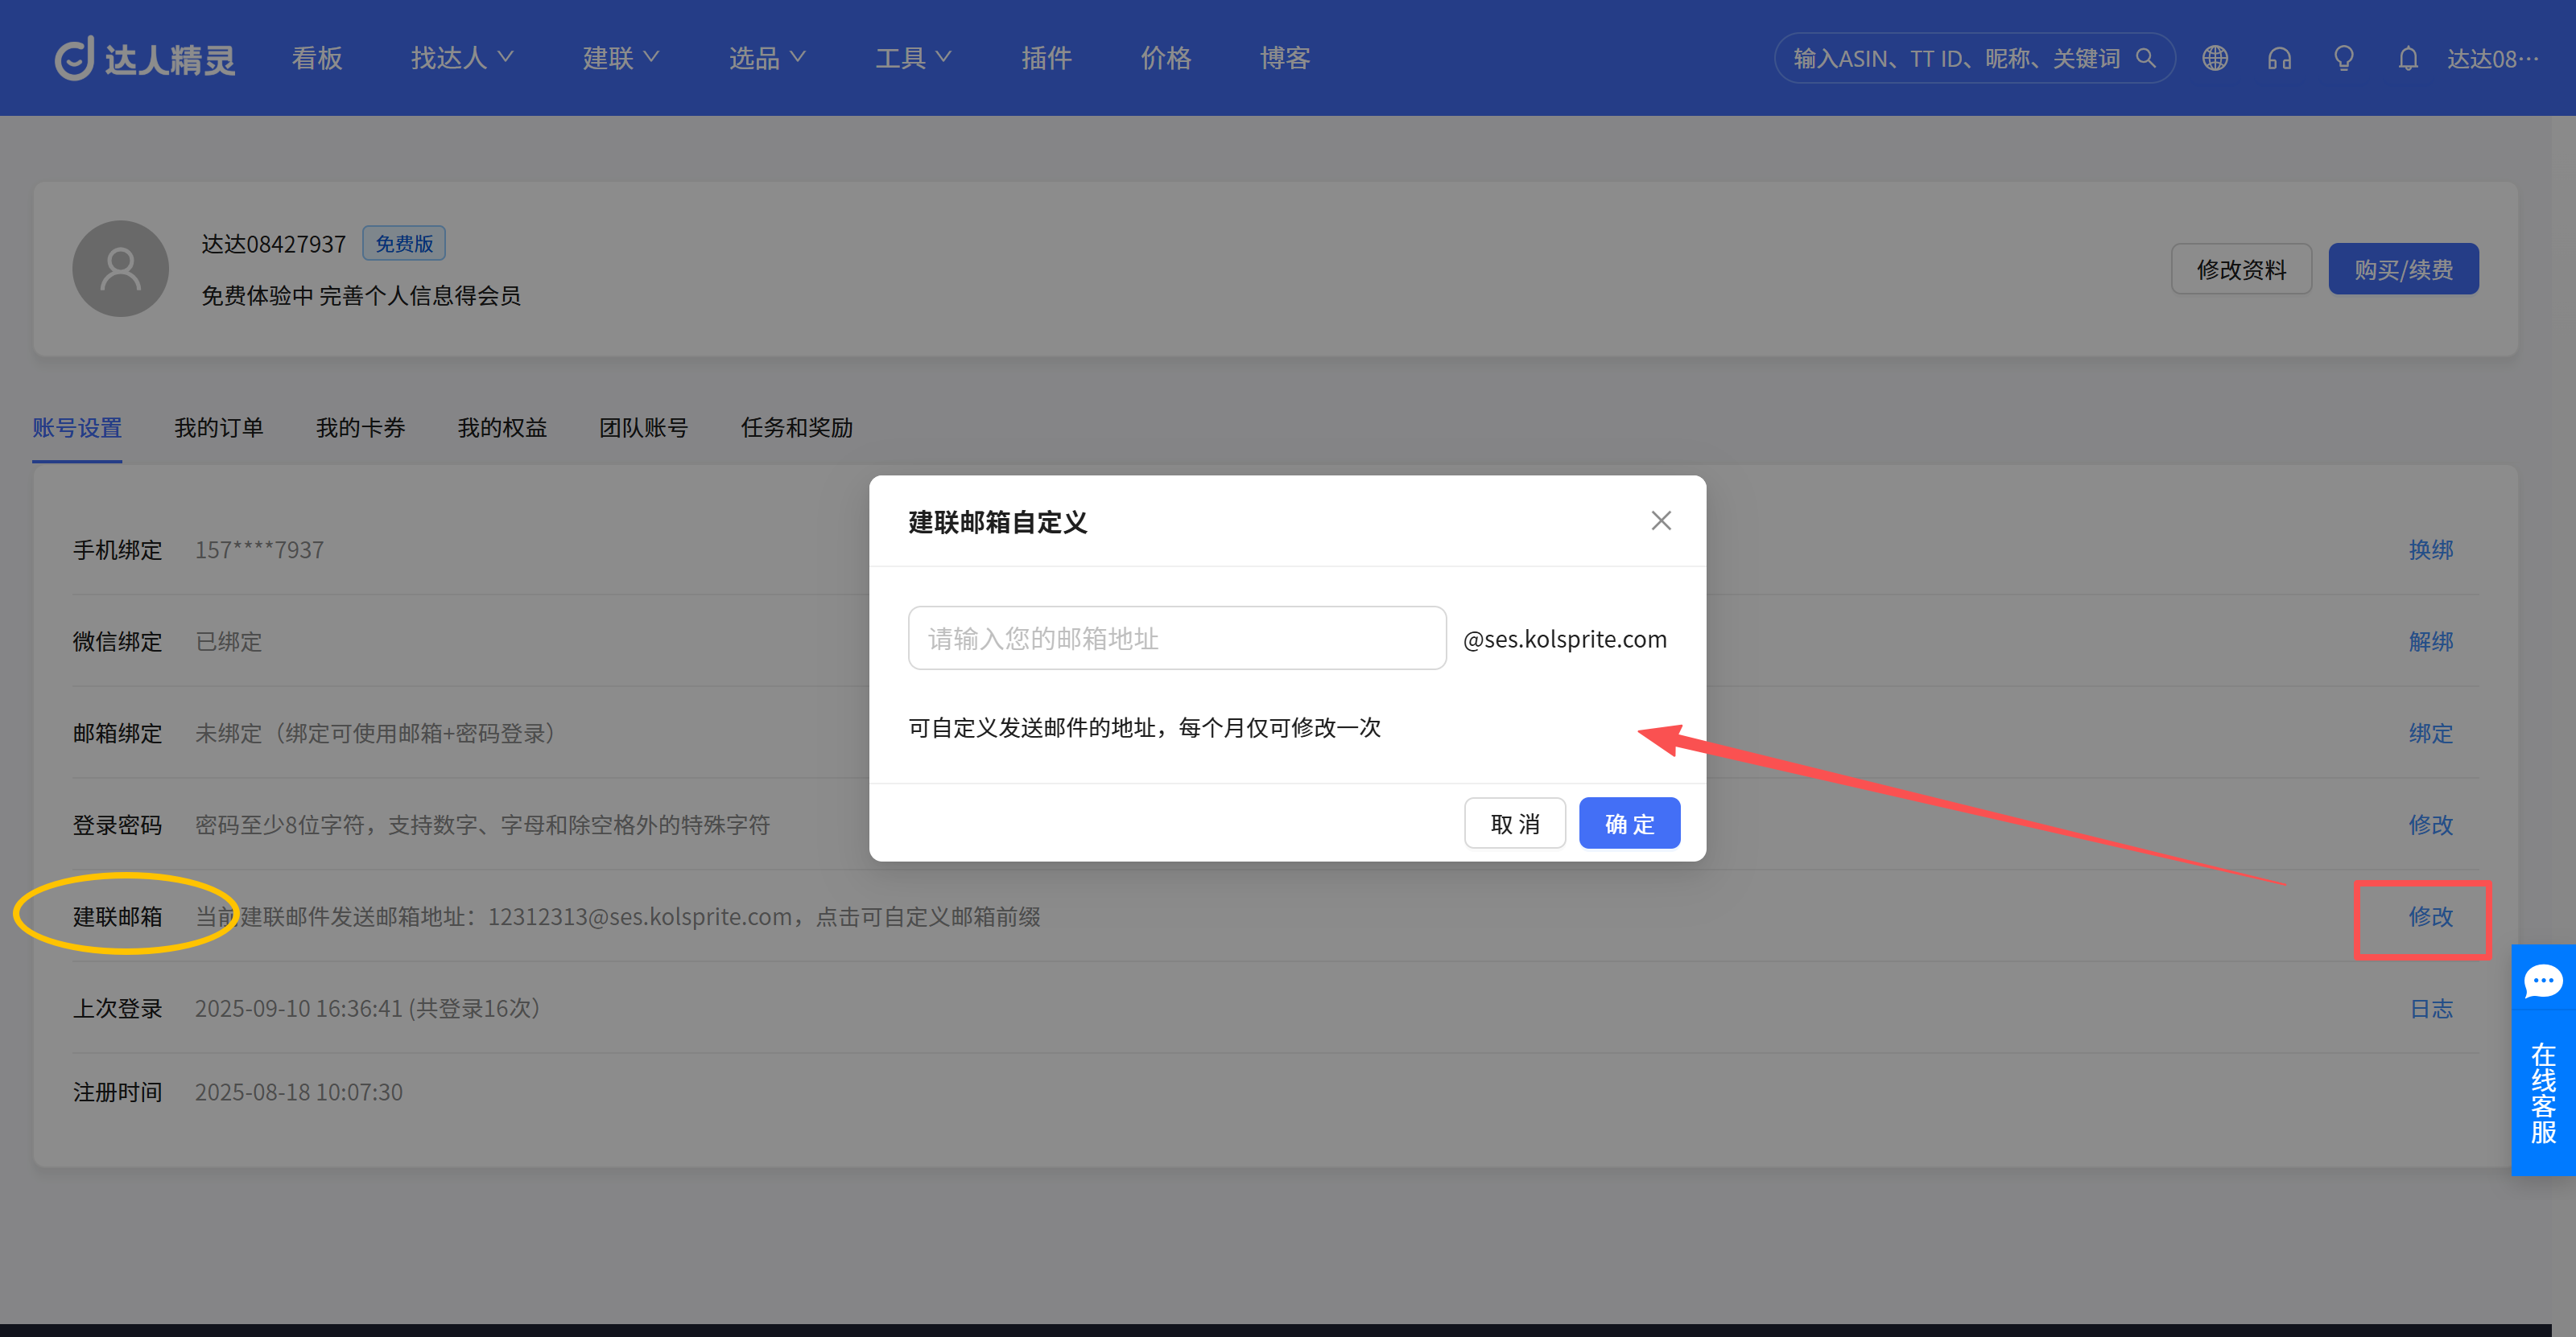Click the 达人精灵 logo

(145, 58)
